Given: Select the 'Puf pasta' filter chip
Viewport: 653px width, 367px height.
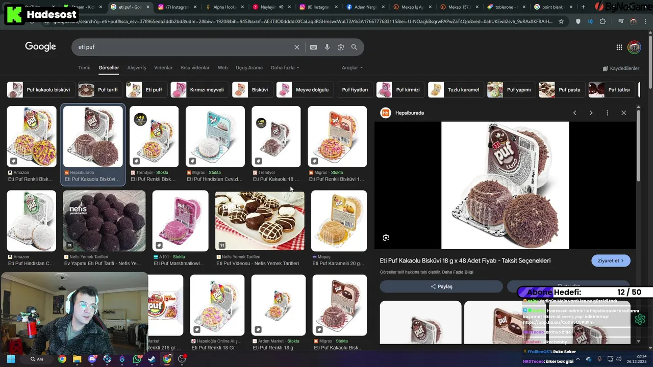Looking at the screenshot, I should [x=562, y=90].
